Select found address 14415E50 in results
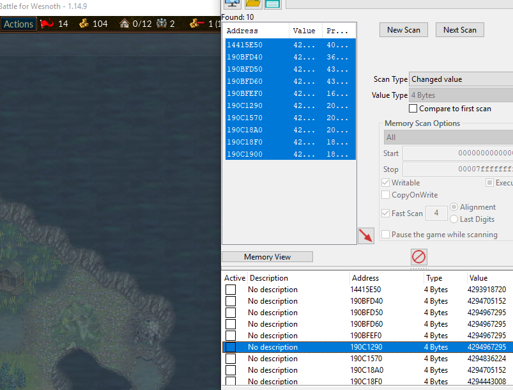The height and width of the screenshot is (390, 513). tap(290, 45)
